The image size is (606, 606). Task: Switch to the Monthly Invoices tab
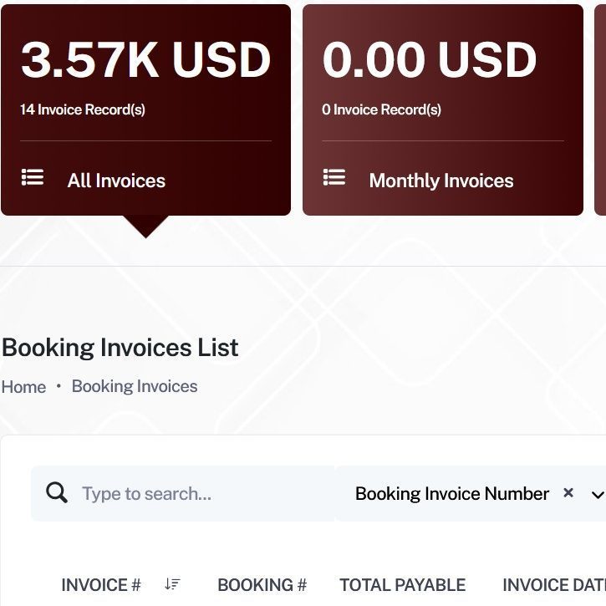click(x=441, y=181)
